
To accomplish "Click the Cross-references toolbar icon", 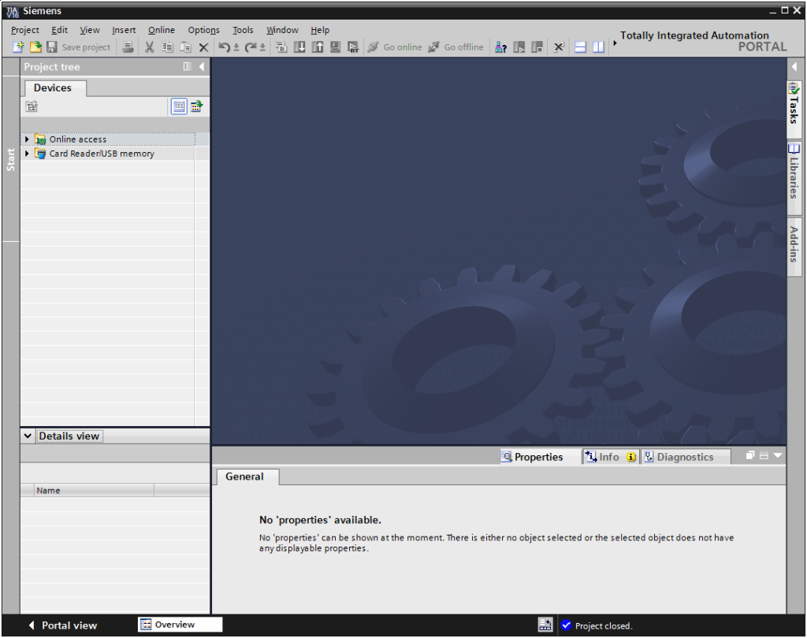I will pyautogui.click(x=559, y=47).
